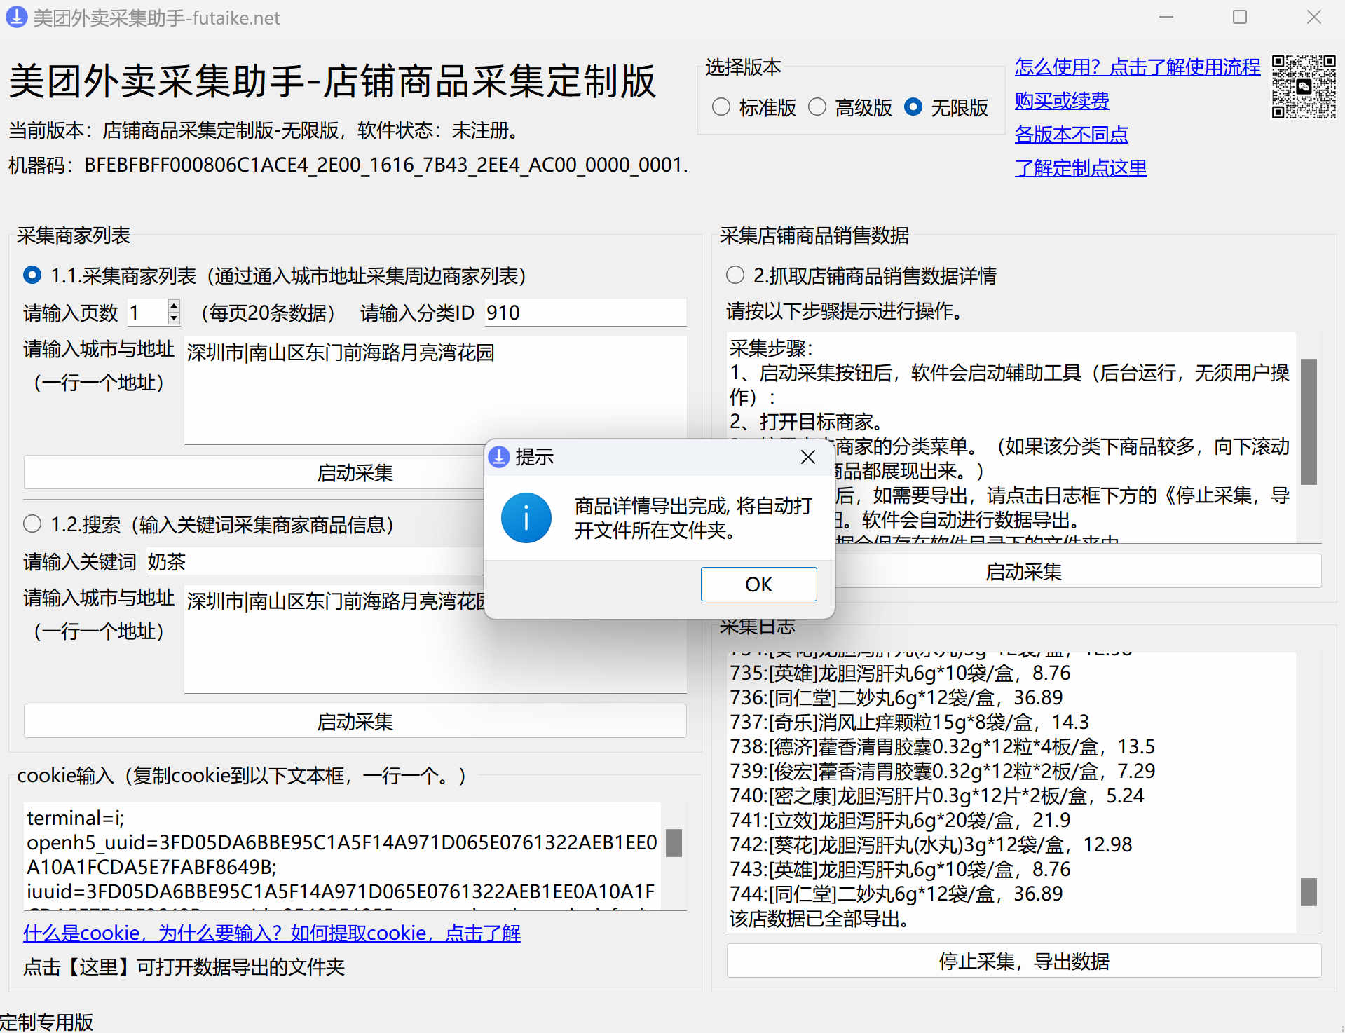Click log line 742 葵花龙胆泻肝丸
The image size is (1345, 1033).
(x=931, y=844)
